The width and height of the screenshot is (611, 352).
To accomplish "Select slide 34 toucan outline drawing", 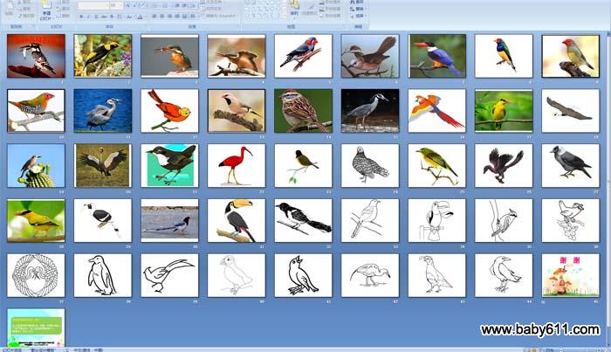I will (x=436, y=221).
